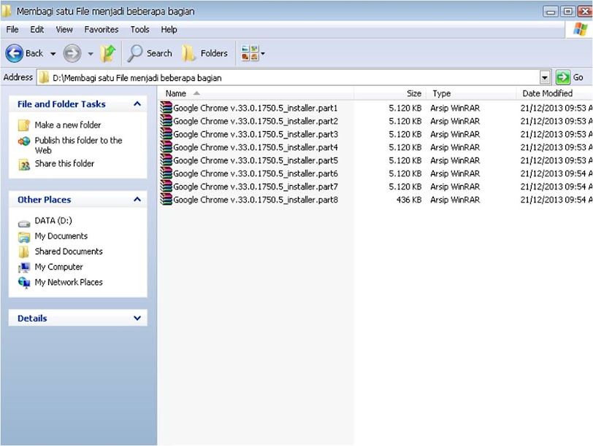Click the Forward navigation arrow icon
The height and width of the screenshot is (446, 593).
tap(72, 53)
